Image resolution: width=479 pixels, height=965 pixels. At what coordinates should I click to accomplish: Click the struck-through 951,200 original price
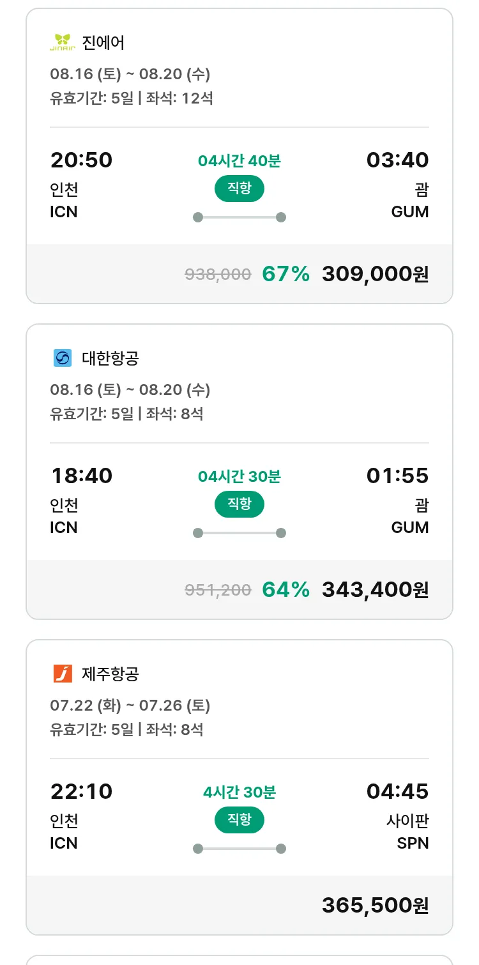218,591
